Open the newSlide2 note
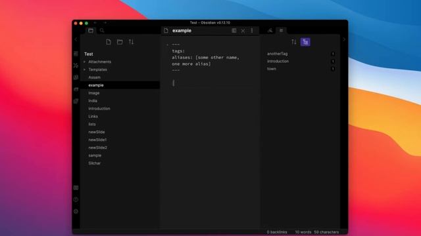The image size is (421, 236). point(98,147)
